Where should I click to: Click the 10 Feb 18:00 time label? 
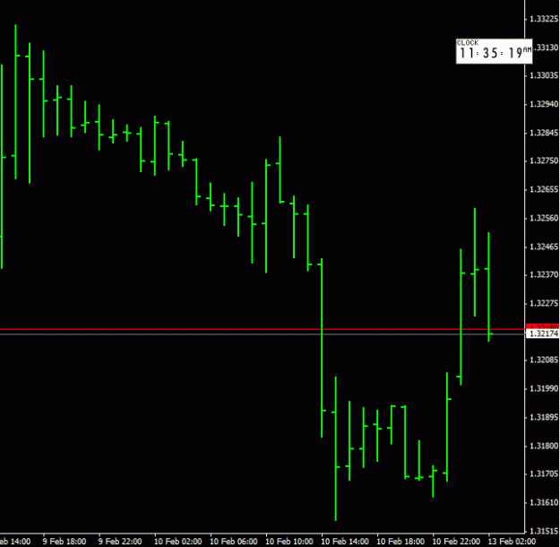(401, 542)
